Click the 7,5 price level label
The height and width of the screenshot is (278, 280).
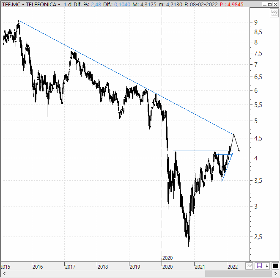pos(258,53)
